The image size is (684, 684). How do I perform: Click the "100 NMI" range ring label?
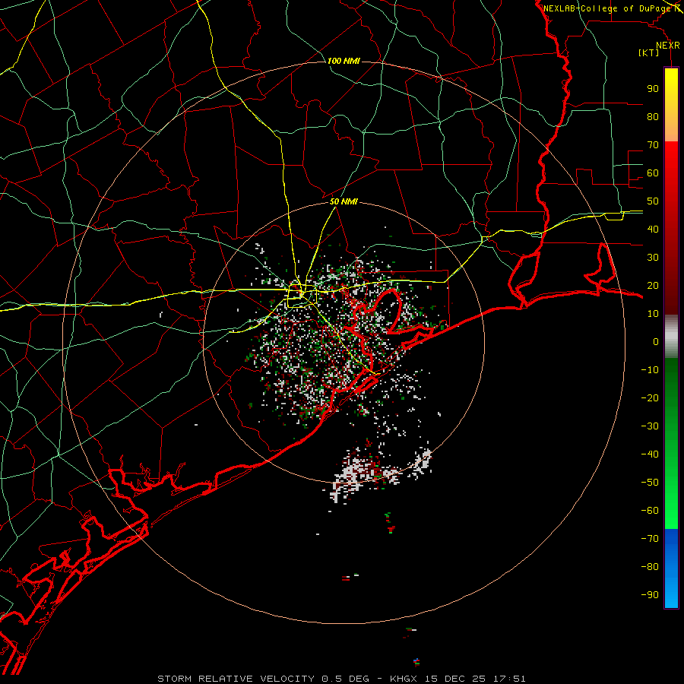(344, 61)
